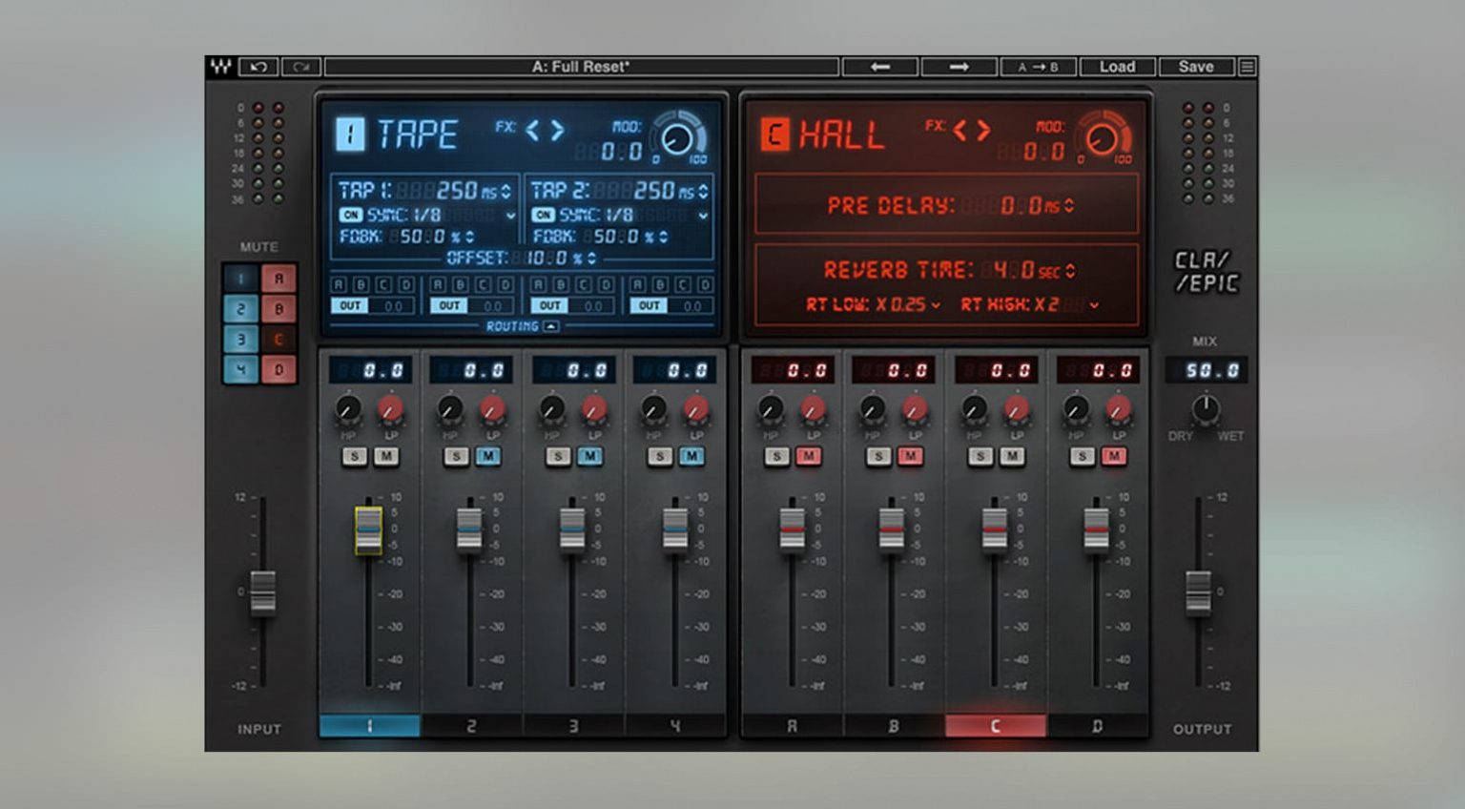
Task: Click the Waves logo icon top left
Action: pyautogui.click(x=223, y=67)
